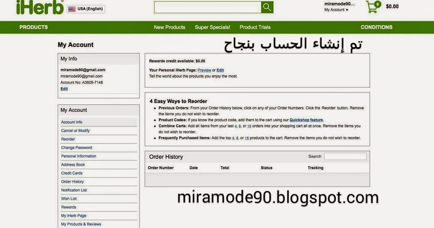Click the search magnifier button
This screenshot has height=228, width=434.
point(267,7)
